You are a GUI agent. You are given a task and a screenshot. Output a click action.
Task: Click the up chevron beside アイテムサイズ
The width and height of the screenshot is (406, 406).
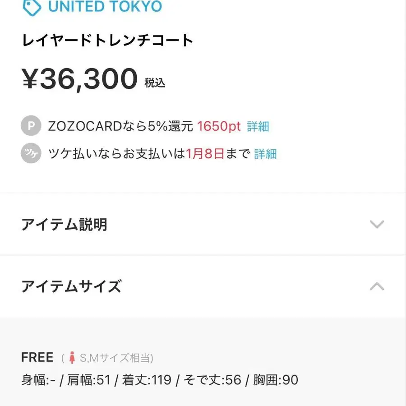click(x=376, y=286)
